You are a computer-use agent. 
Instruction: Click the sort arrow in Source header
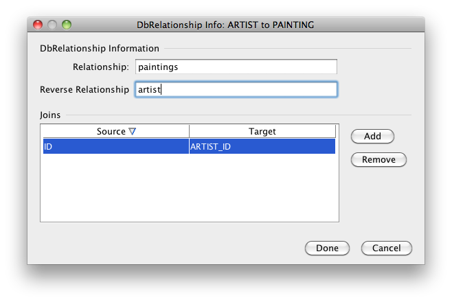tap(133, 132)
